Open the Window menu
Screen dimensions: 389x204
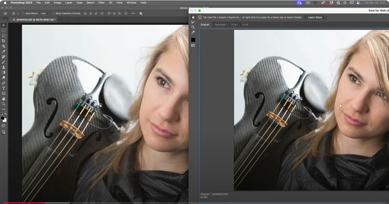point(132,3)
